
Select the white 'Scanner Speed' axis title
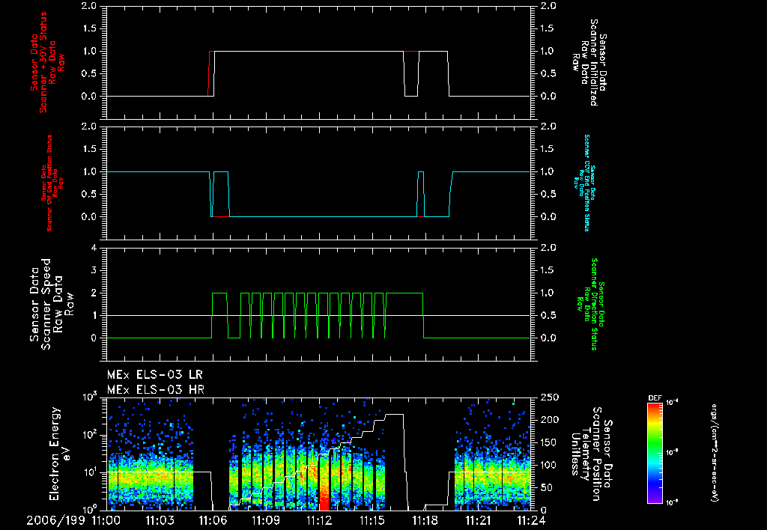(x=52, y=304)
